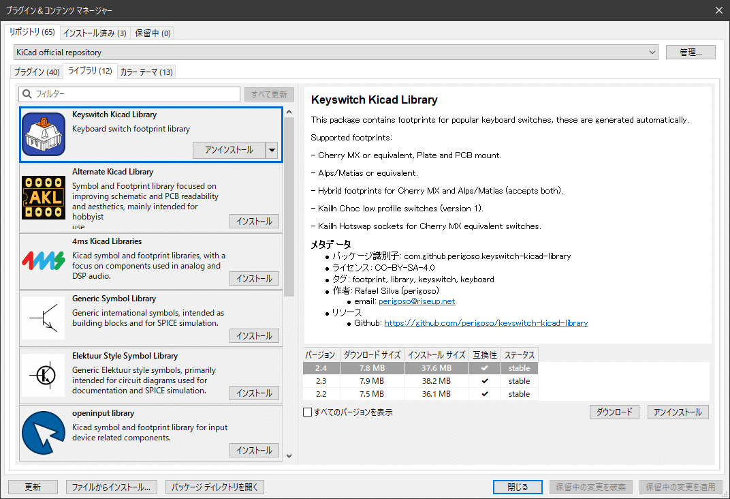Click the フィルター search input field
The height and width of the screenshot is (499, 730).
click(129, 94)
